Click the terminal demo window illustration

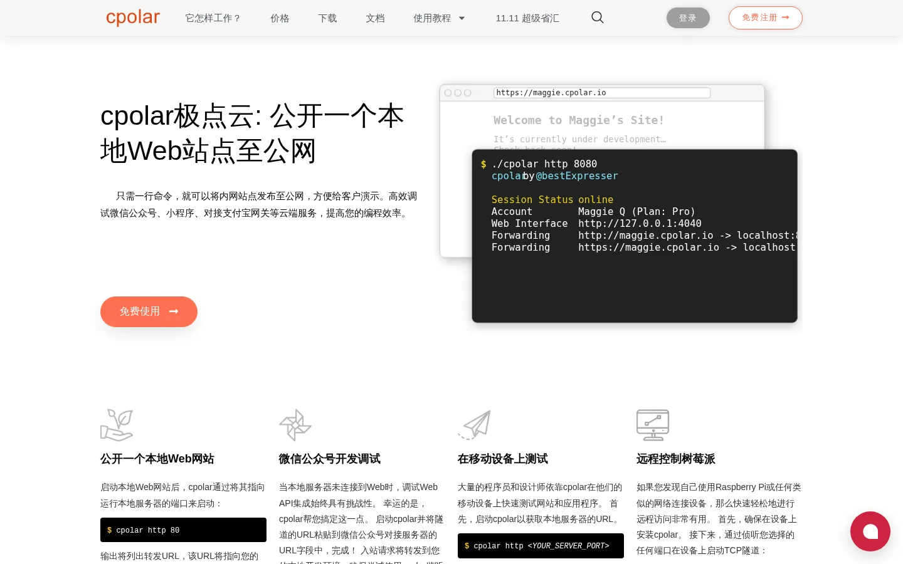click(635, 236)
